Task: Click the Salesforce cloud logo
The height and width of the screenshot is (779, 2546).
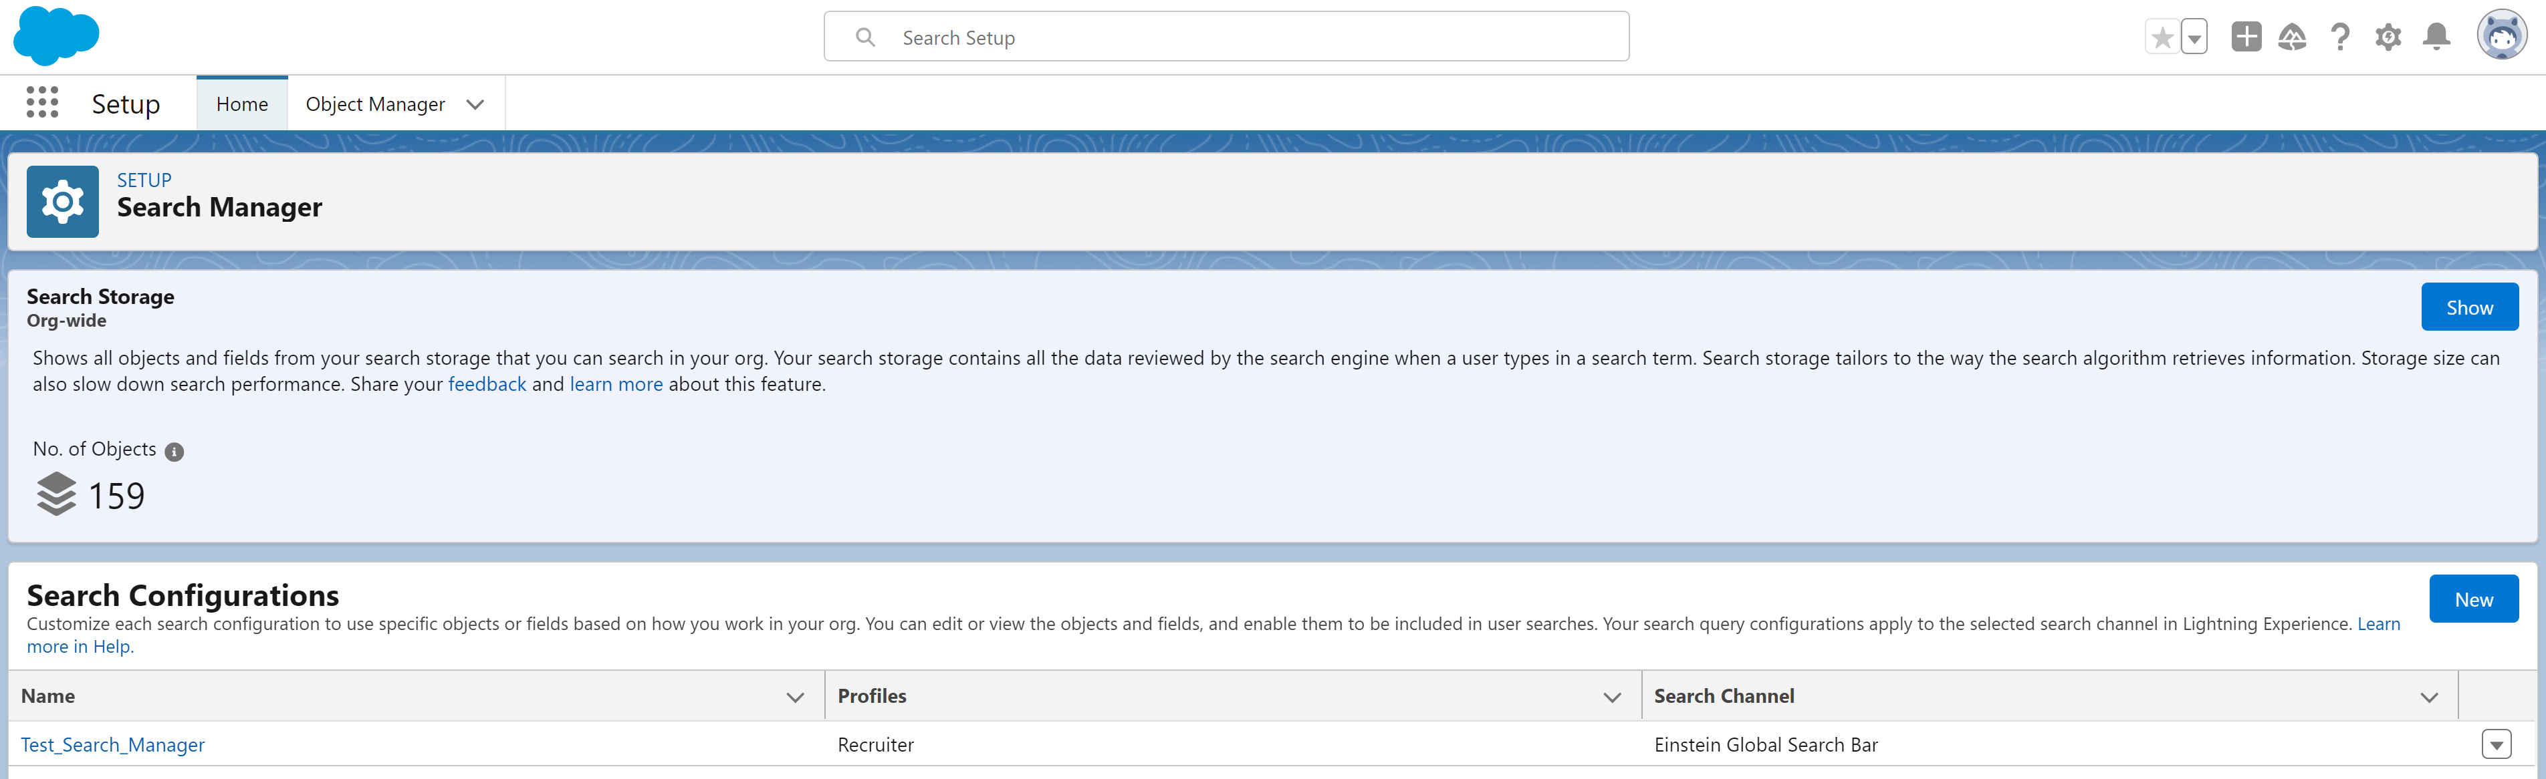Action: click(x=56, y=35)
